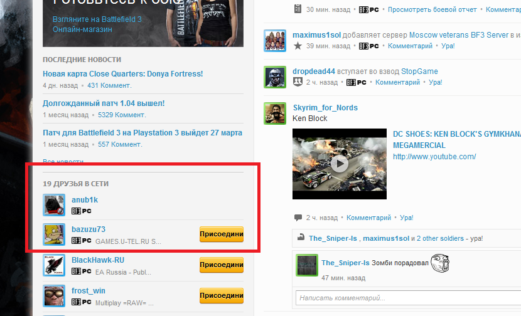Open BlackHawk-RU's profile name link

click(98, 260)
